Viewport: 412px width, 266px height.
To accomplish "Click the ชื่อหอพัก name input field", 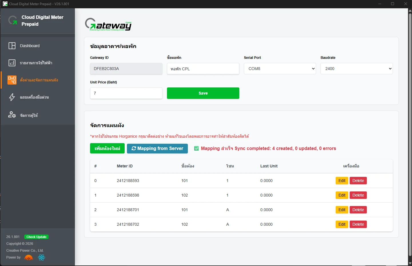I will pyautogui.click(x=203, y=69).
